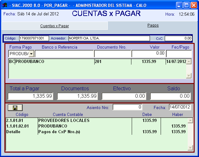Click the Valor input field
The width and height of the screenshot is (199, 157).
click(x=149, y=54)
